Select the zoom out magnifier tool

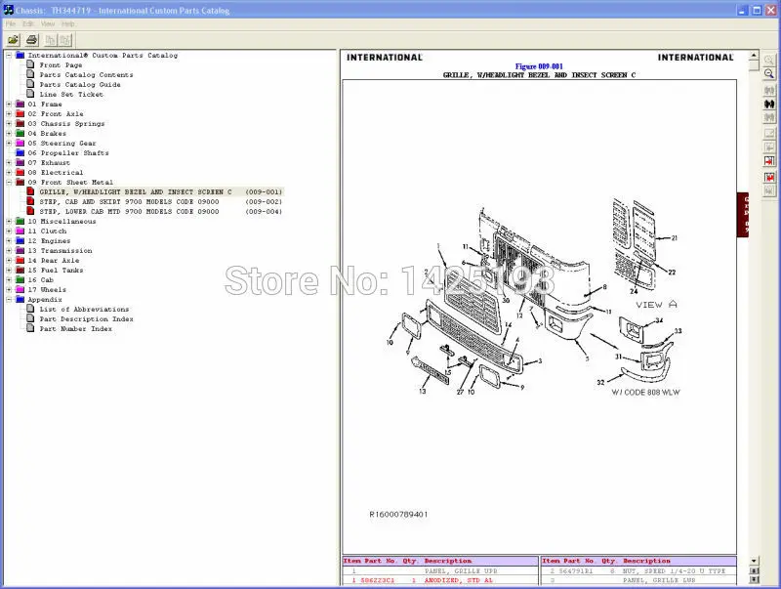coord(770,75)
